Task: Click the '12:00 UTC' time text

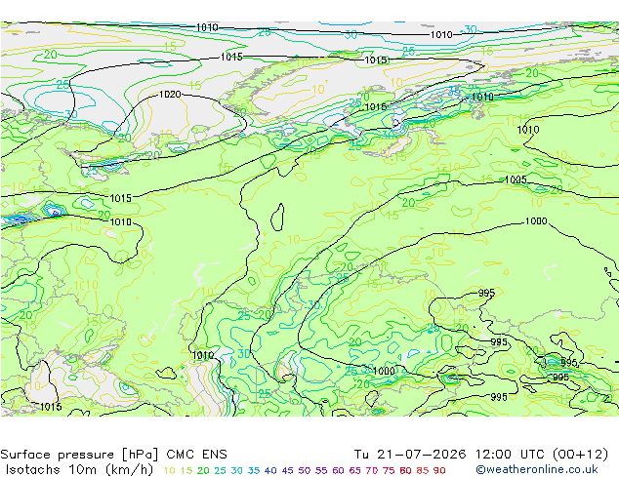Action: 510,455
